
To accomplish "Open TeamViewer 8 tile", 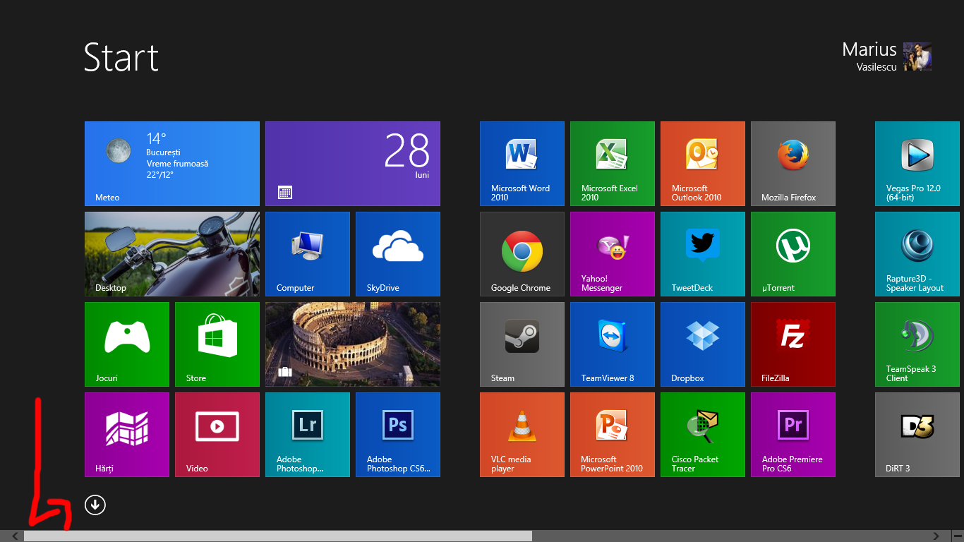I will coord(613,344).
